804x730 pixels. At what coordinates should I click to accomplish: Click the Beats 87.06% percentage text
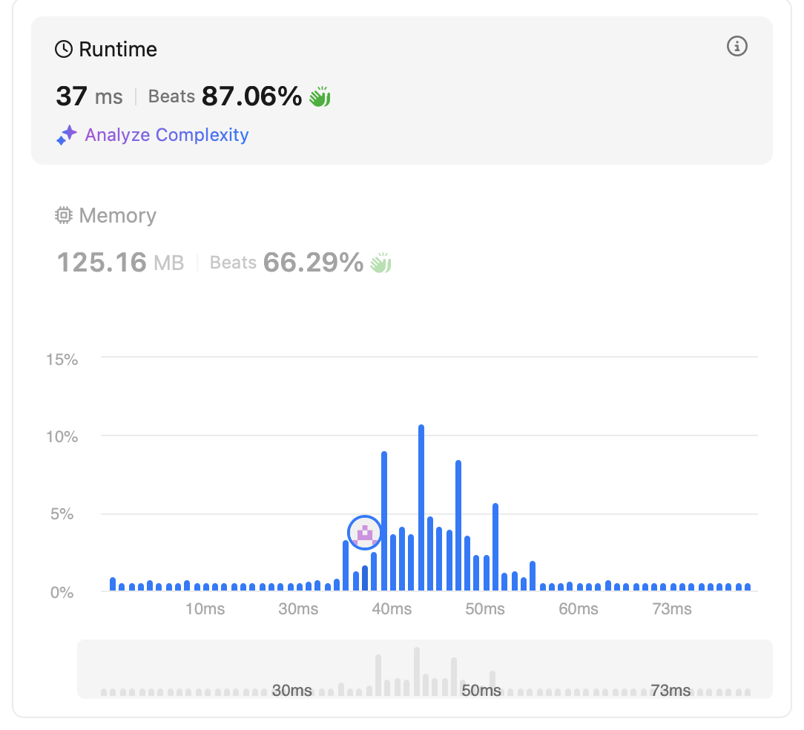[251, 96]
